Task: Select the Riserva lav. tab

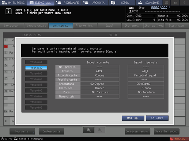Action: point(85,26)
